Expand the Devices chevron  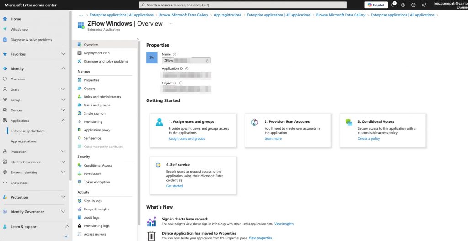63,110
